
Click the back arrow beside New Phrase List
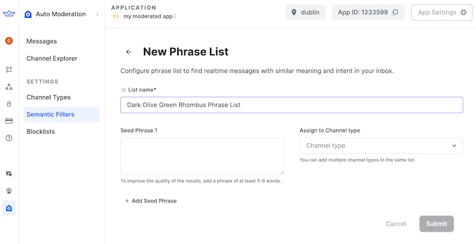coord(129,52)
